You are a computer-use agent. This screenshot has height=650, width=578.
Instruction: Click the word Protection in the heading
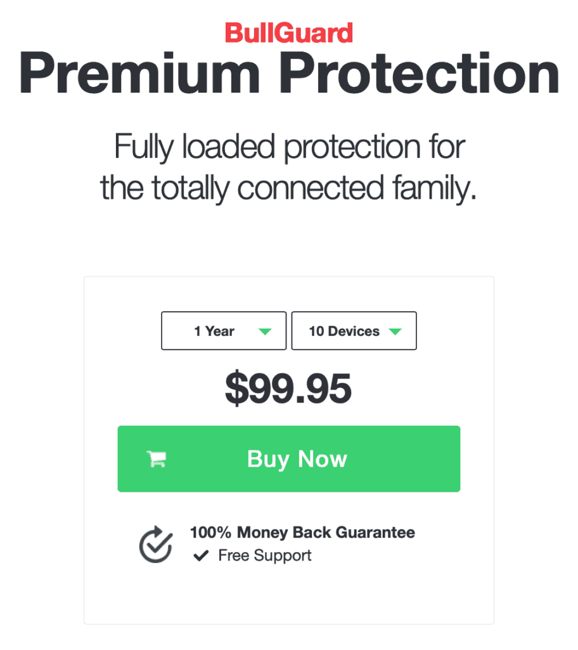420,73
